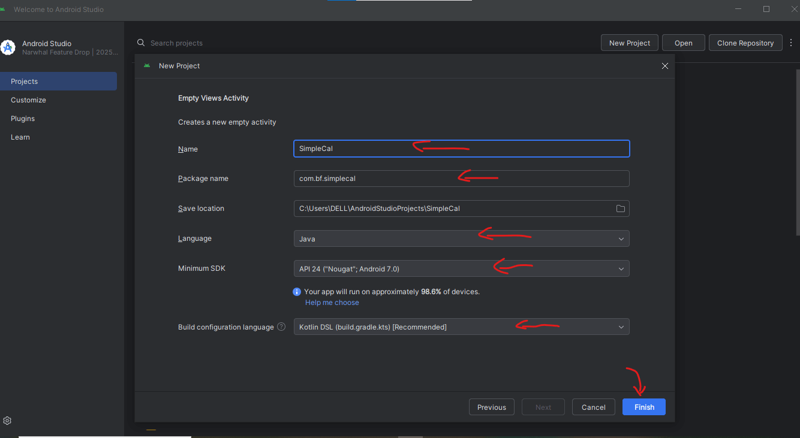This screenshot has width=800, height=438.
Task: Click the Android Studio logo in the sidebar
Action: click(8, 47)
